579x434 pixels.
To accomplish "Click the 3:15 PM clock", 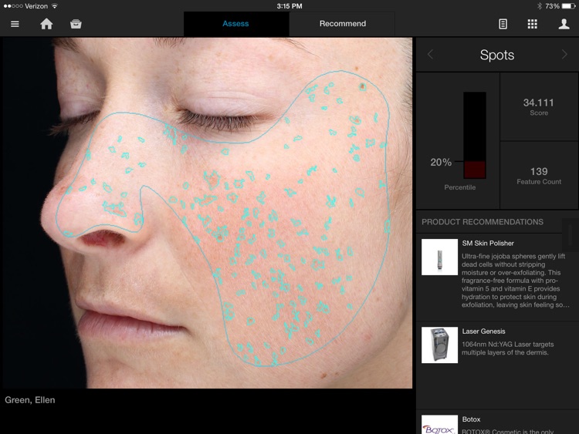I will (289, 6).
